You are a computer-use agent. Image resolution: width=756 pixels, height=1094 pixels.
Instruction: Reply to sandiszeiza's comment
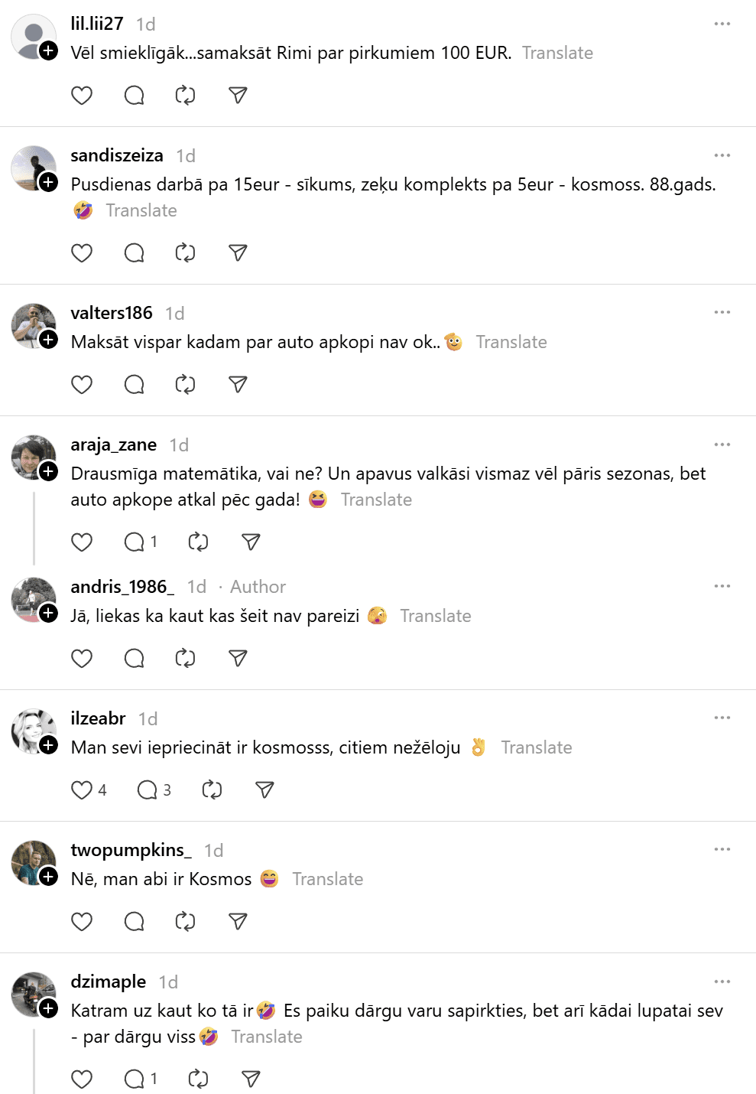coord(134,253)
